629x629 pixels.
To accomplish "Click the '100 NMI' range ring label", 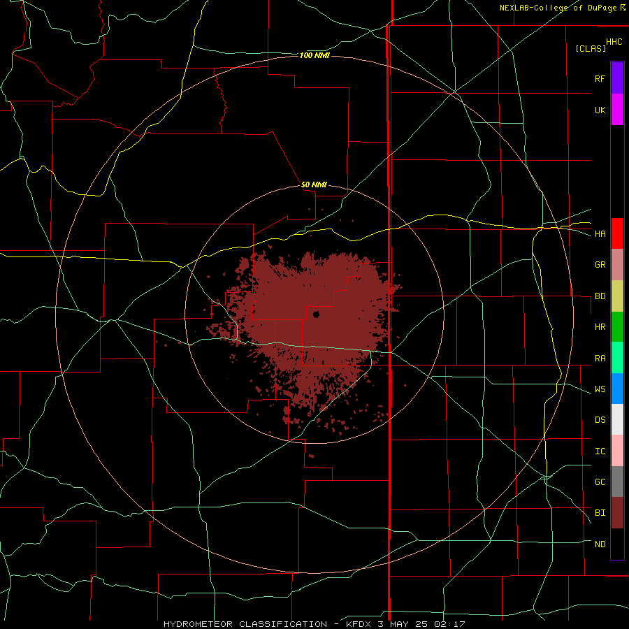I will [x=314, y=55].
